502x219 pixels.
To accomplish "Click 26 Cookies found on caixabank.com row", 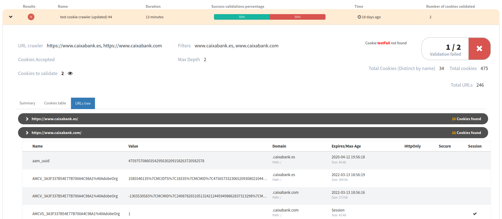I will [466, 133].
